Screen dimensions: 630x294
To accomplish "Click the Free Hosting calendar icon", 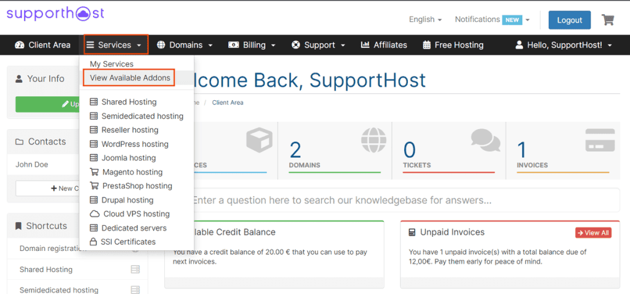I will coord(427,45).
